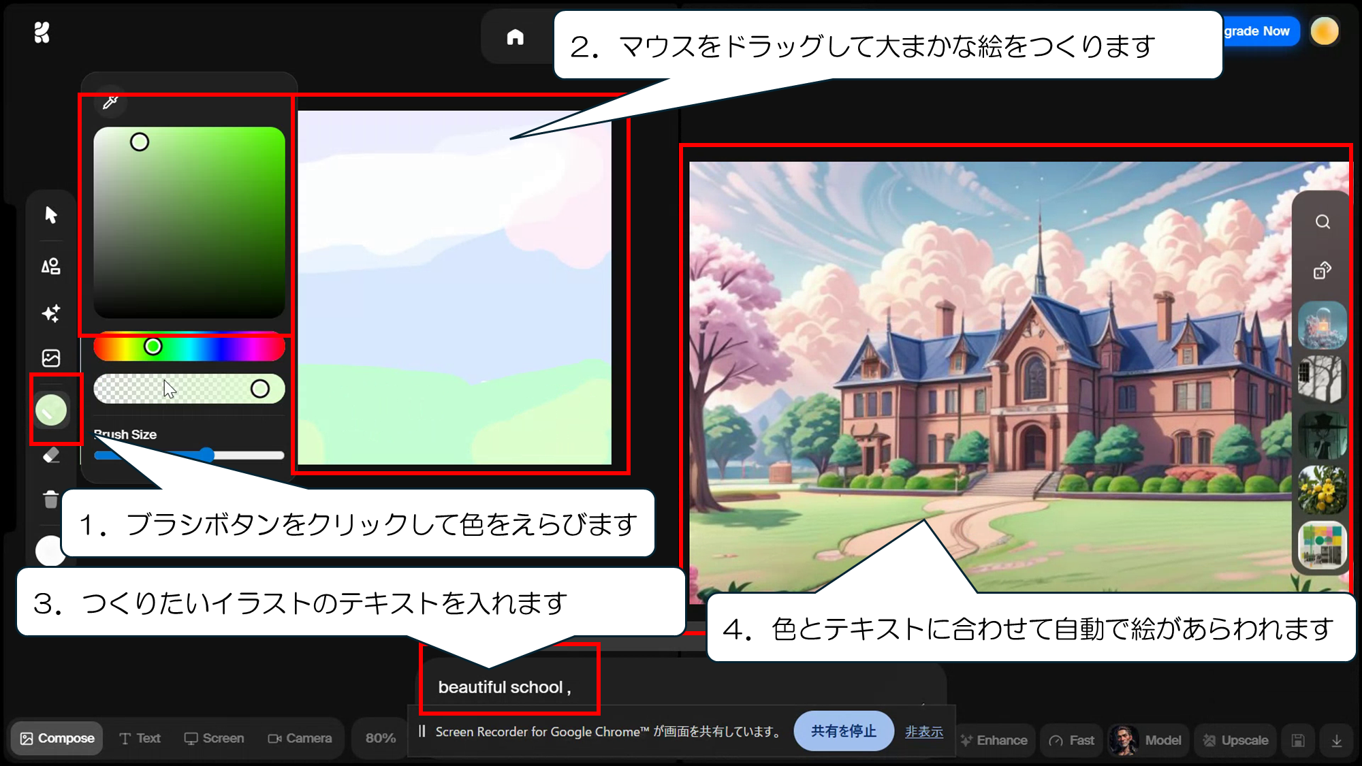
Task: Click the 非表示 link
Action: pos(923,732)
